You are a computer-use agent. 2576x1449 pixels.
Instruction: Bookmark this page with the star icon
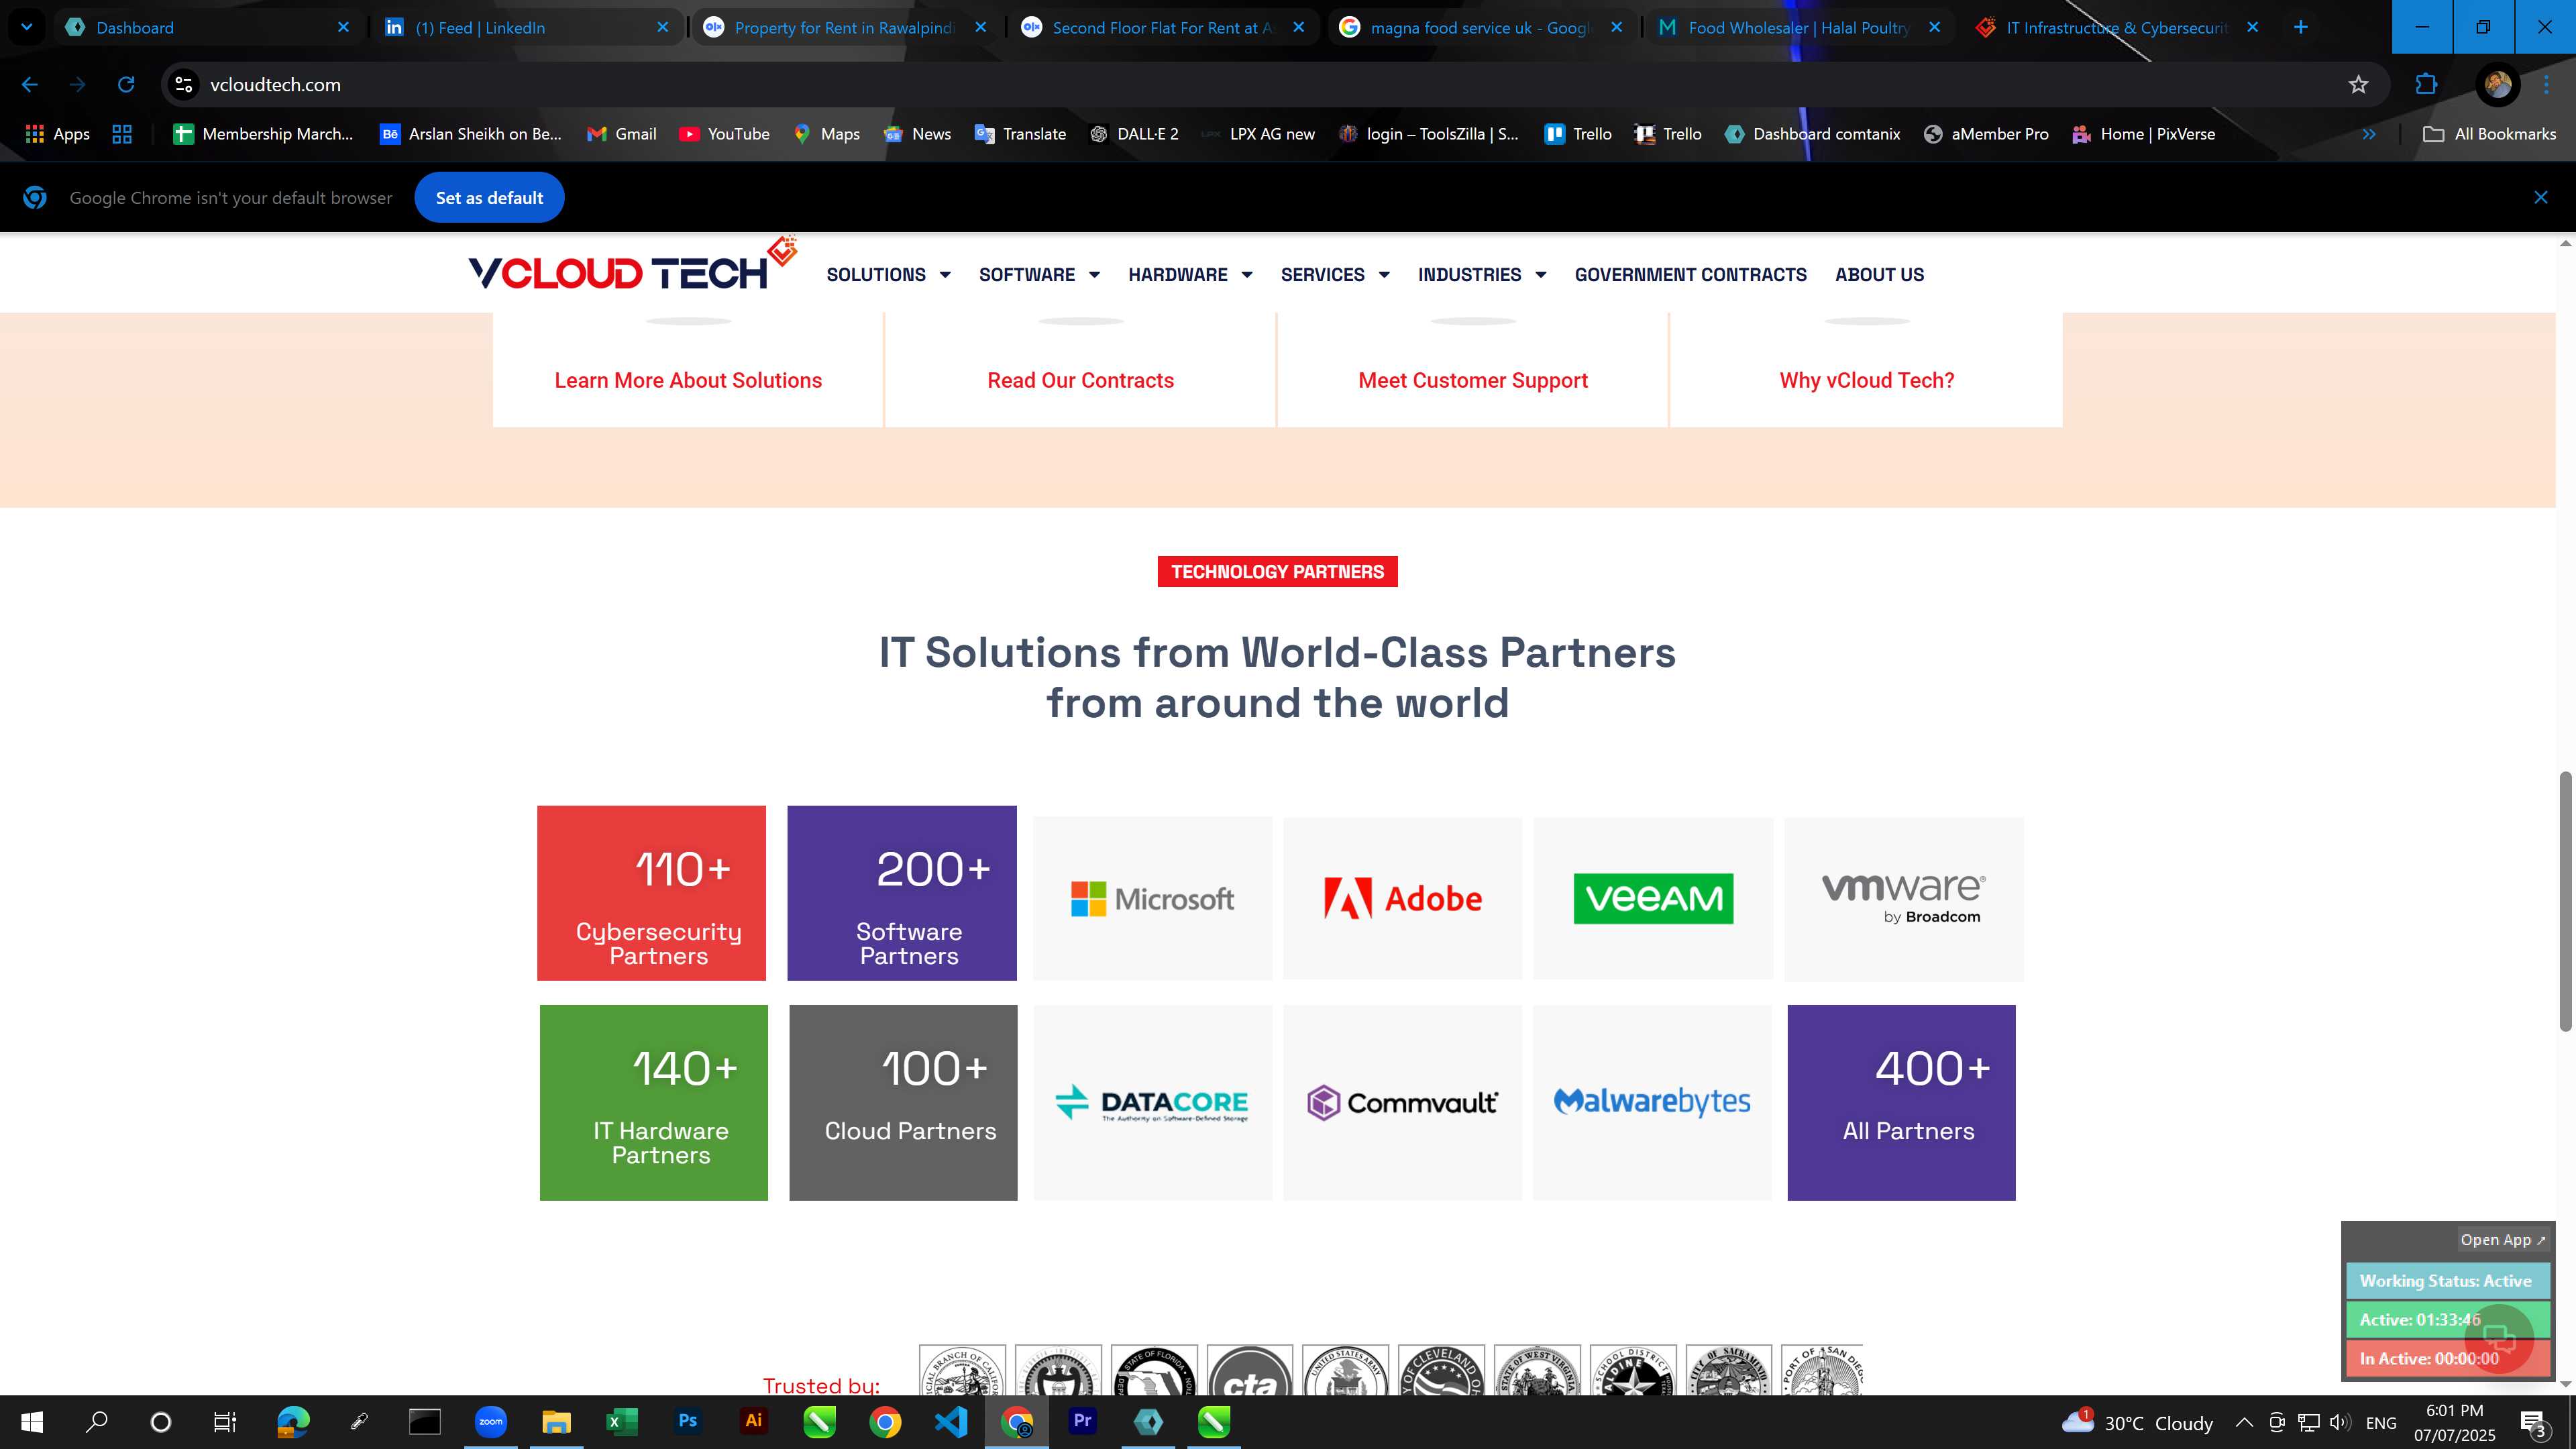[2358, 85]
